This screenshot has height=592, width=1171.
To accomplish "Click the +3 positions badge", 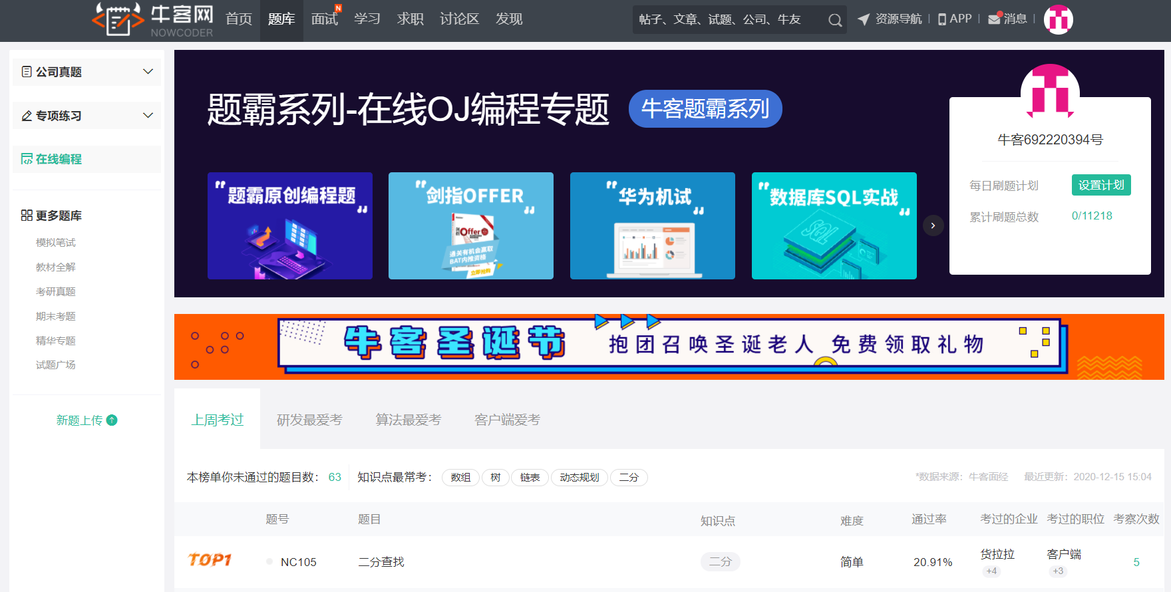I will coord(1058,571).
